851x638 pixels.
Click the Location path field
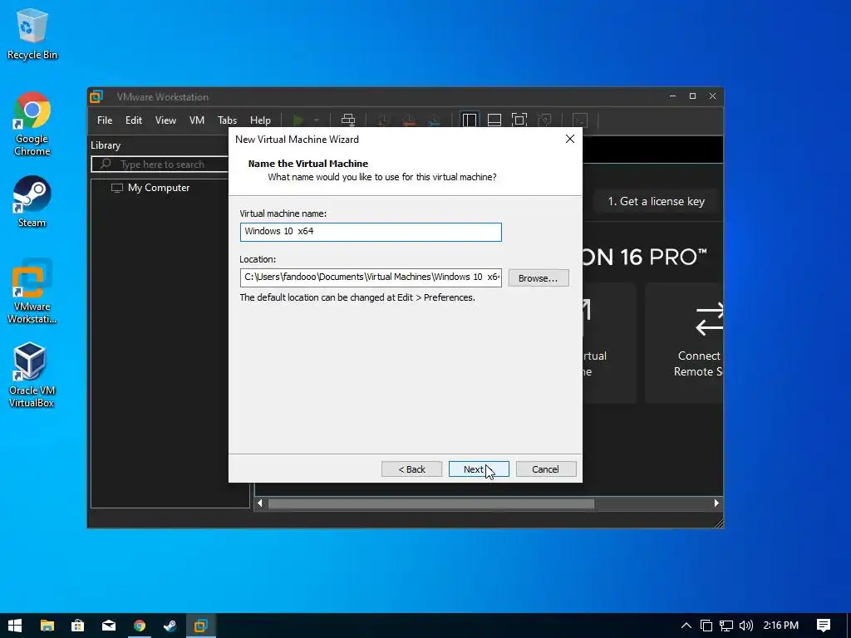pyautogui.click(x=371, y=277)
